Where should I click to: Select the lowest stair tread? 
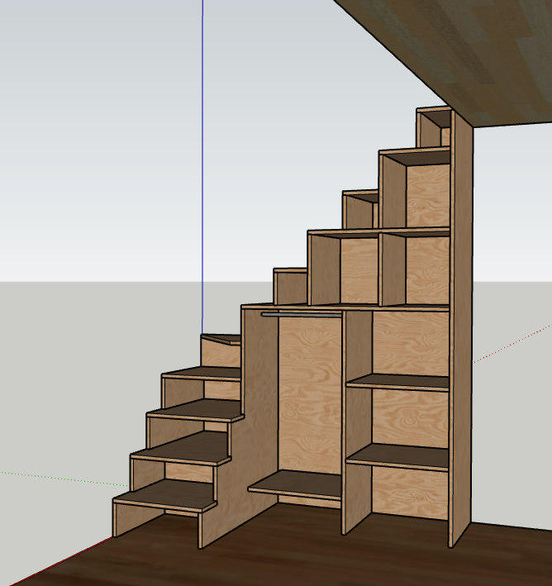(x=164, y=496)
